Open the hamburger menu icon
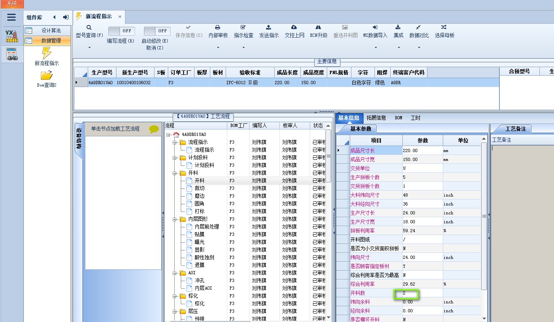Screen dimensions: 554x322 [11, 17]
